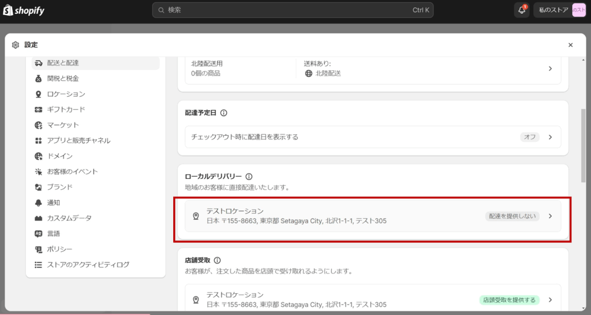Viewport: 591px width, 315px height.
Task: Click info icon next to 配達予定日
Action: (x=223, y=112)
